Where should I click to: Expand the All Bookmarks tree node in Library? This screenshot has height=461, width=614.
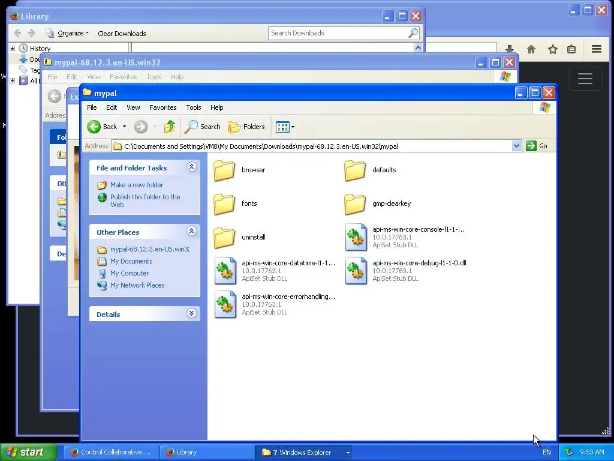coord(12,81)
